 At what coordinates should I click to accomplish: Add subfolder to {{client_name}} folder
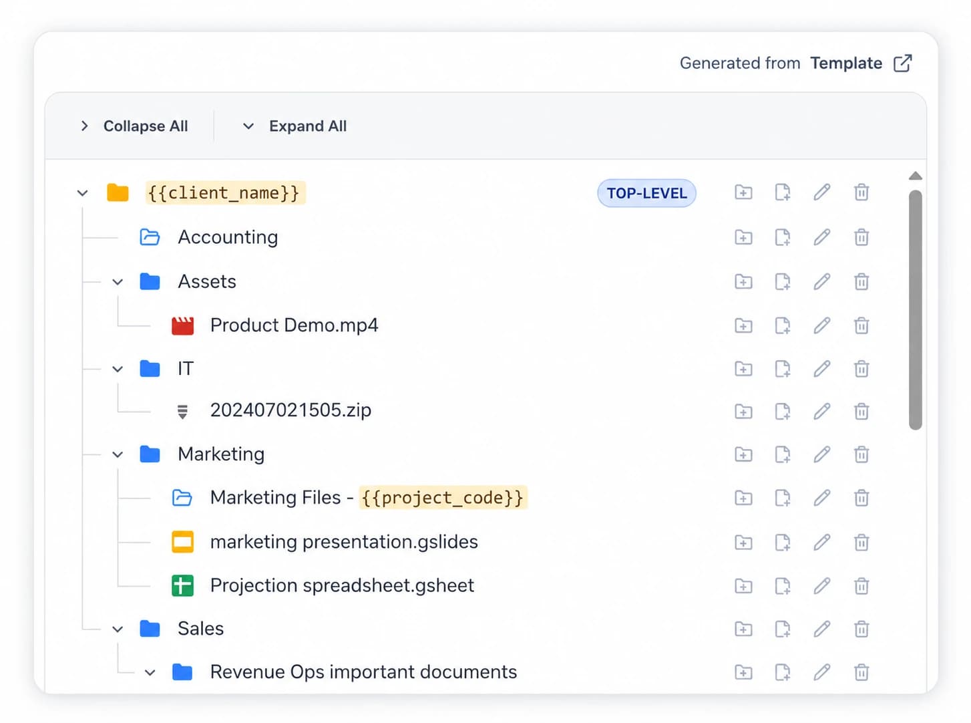pyautogui.click(x=743, y=192)
